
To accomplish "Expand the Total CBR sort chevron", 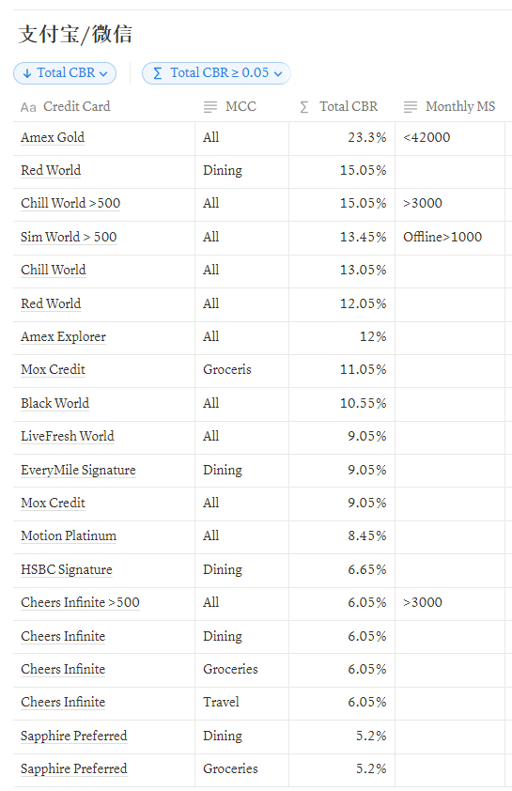I will [x=103, y=73].
